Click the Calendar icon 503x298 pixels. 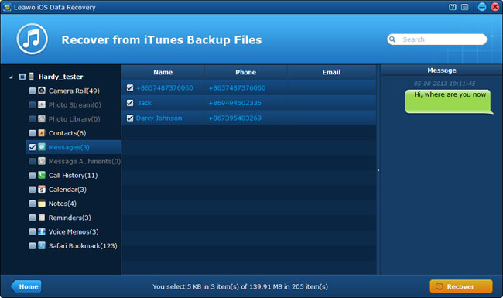point(42,190)
